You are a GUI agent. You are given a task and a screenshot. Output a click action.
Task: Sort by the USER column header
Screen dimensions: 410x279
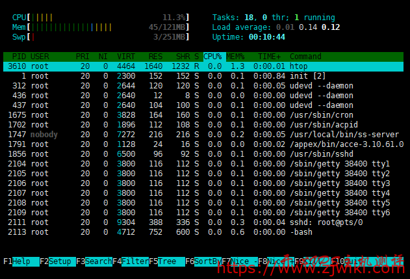pyautogui.click(x=40, y=57)
